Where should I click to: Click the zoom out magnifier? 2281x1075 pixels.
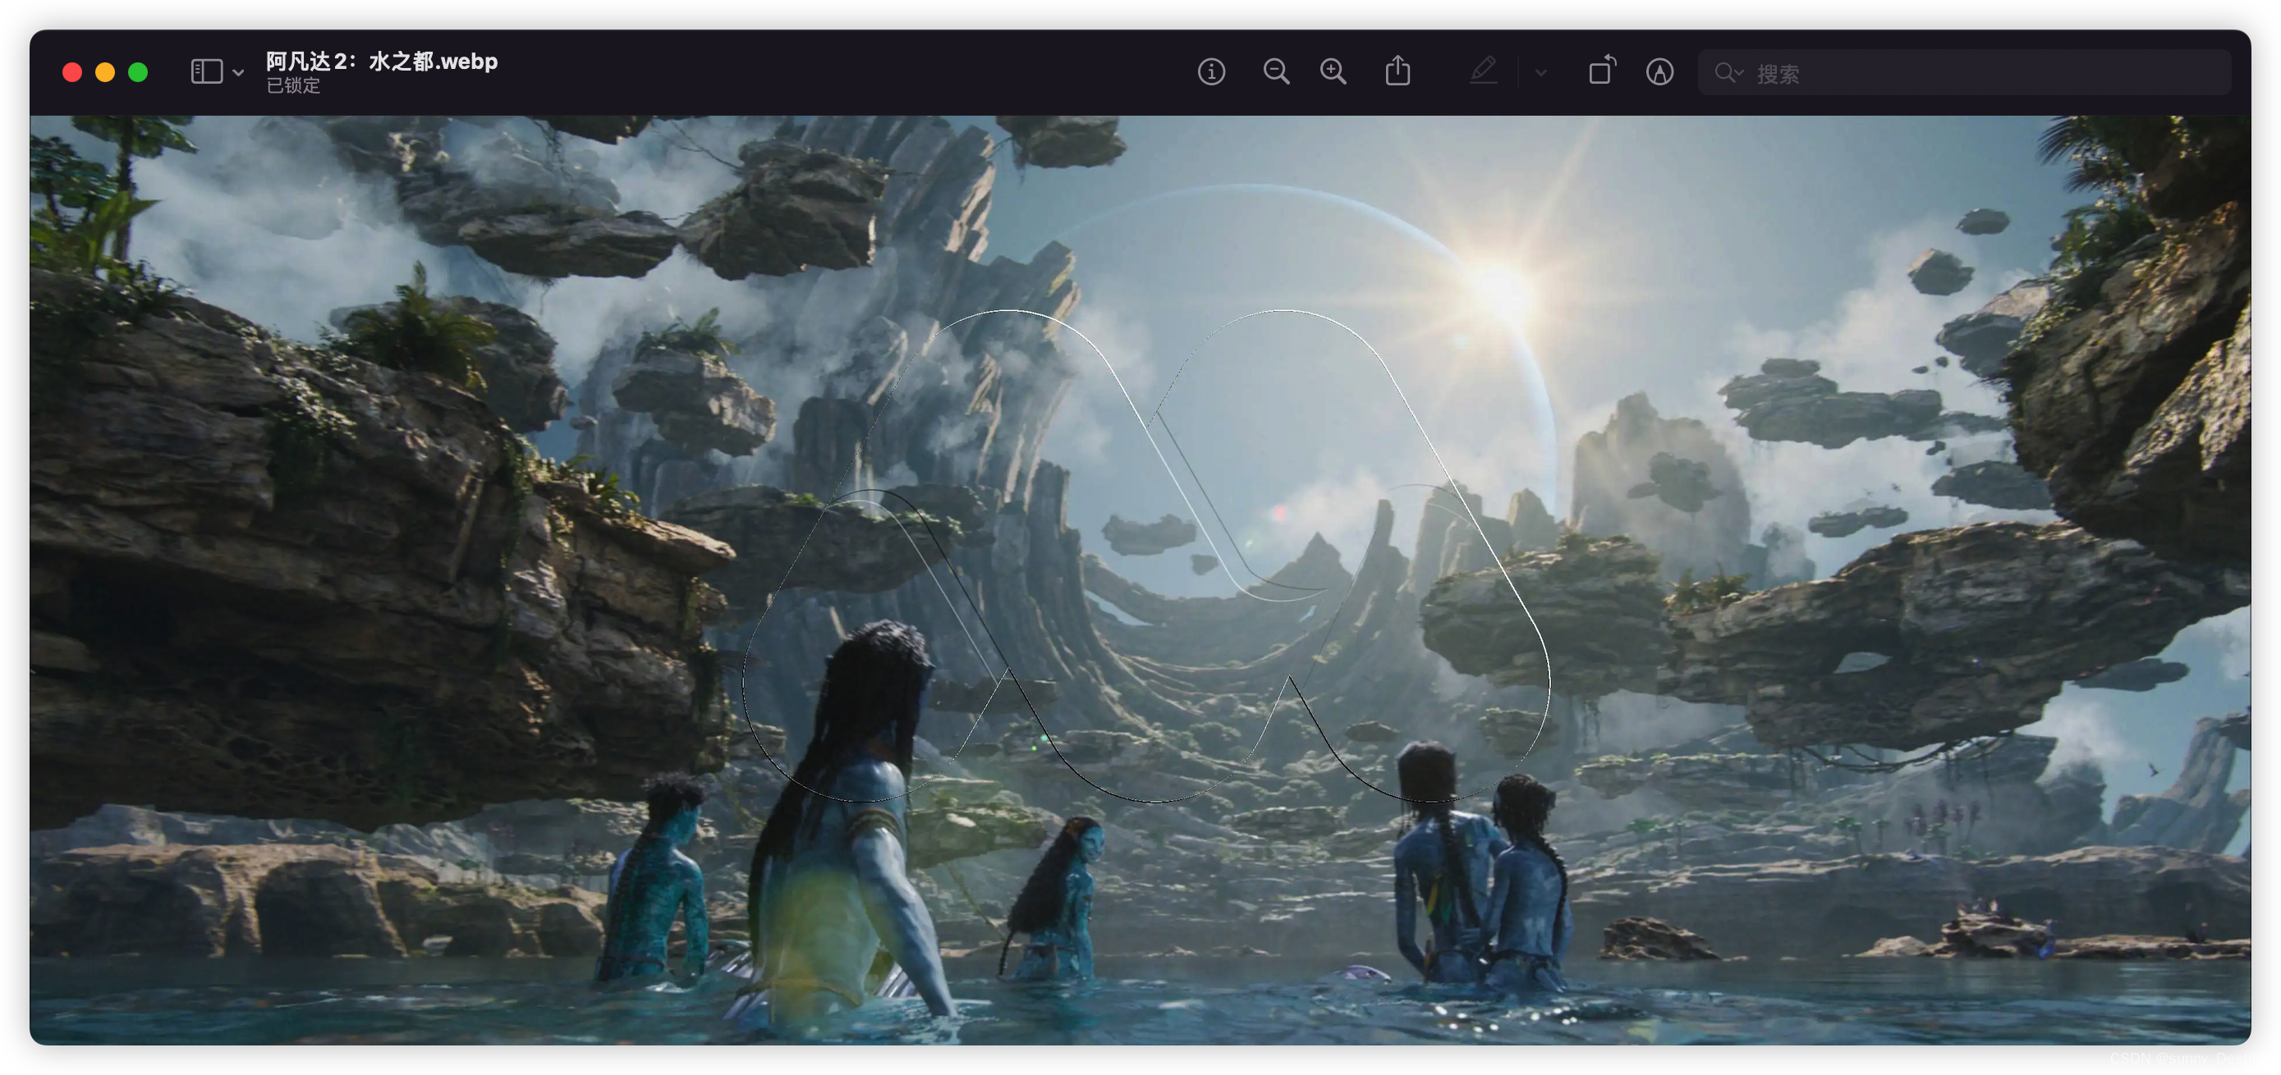[1276, 71]
